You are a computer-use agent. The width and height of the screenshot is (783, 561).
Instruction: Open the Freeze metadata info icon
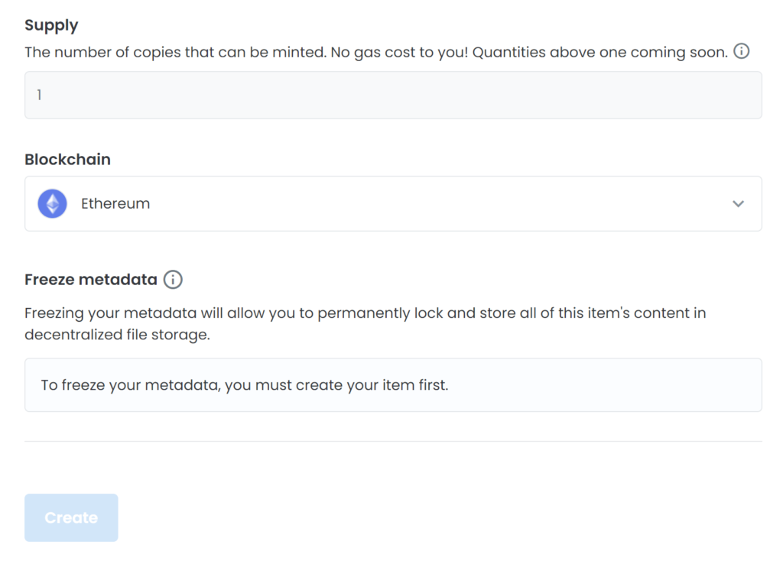173,280
